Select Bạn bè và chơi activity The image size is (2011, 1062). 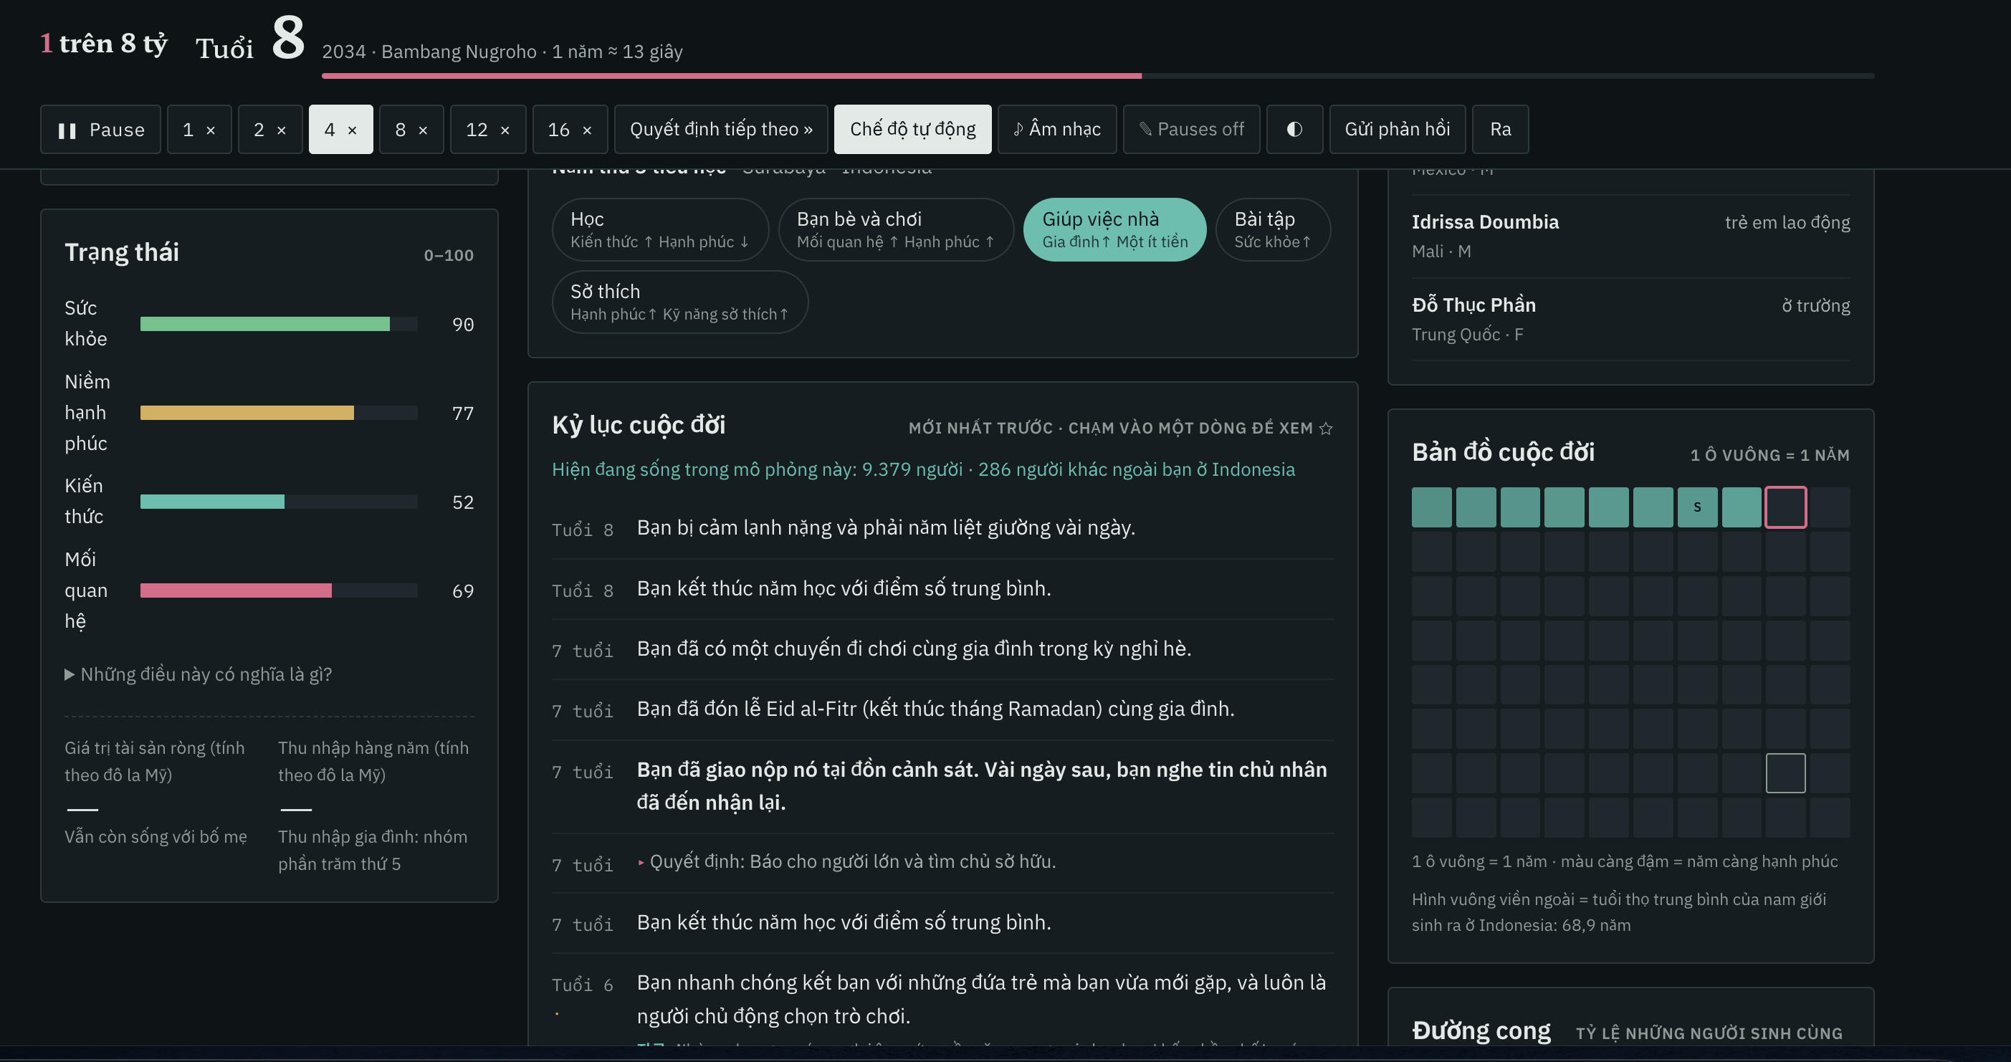click(896, 229)
